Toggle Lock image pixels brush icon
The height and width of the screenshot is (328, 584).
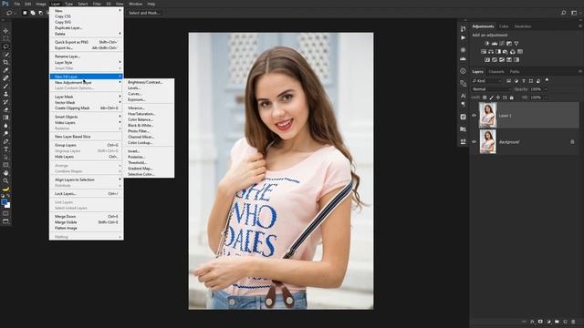491,97
